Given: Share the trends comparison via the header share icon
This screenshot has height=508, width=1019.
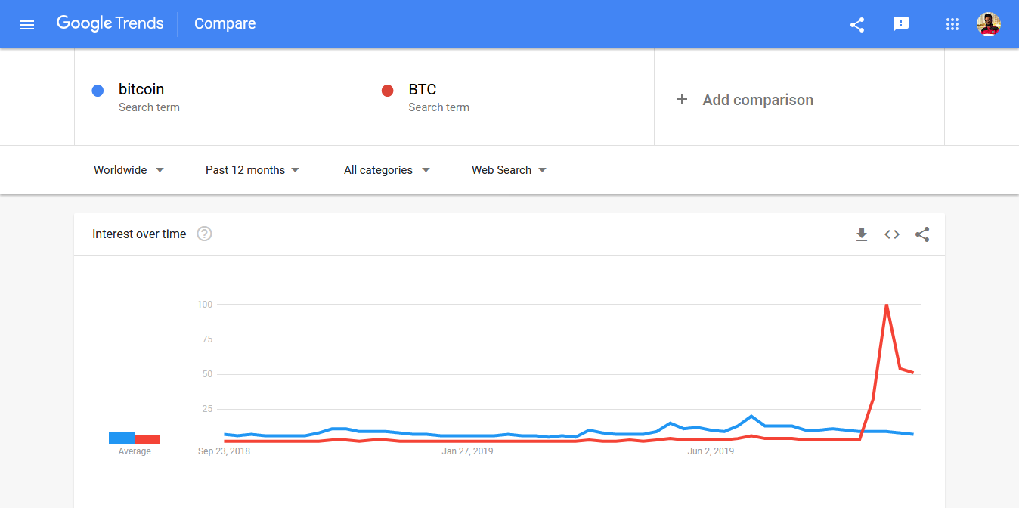Looking at the screenshot, I should [x=856, y=23].
